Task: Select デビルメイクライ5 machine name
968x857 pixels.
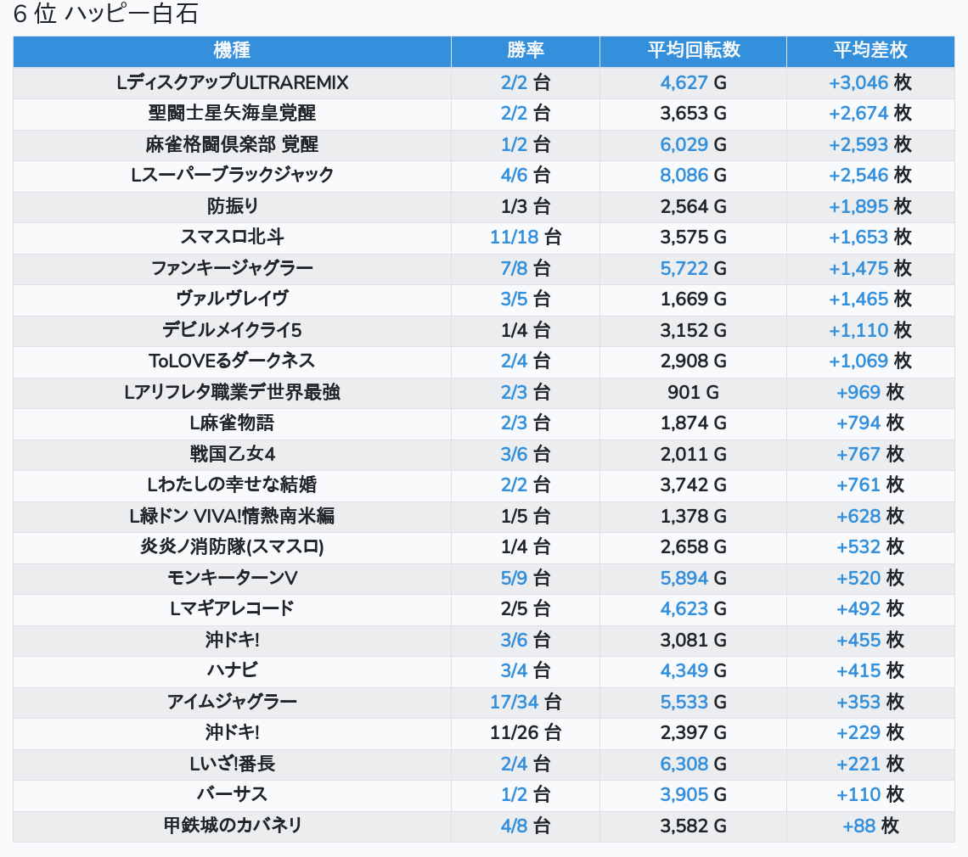Action: coord(232,330)
